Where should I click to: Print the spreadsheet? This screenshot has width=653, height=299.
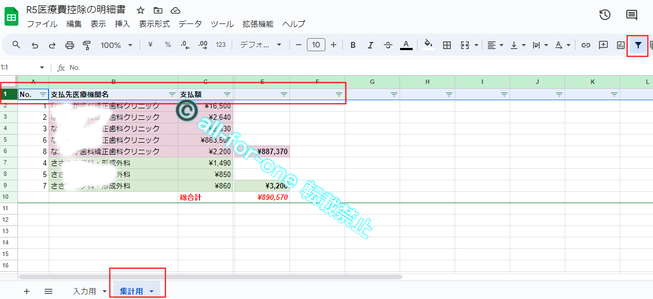pos(70,45)
